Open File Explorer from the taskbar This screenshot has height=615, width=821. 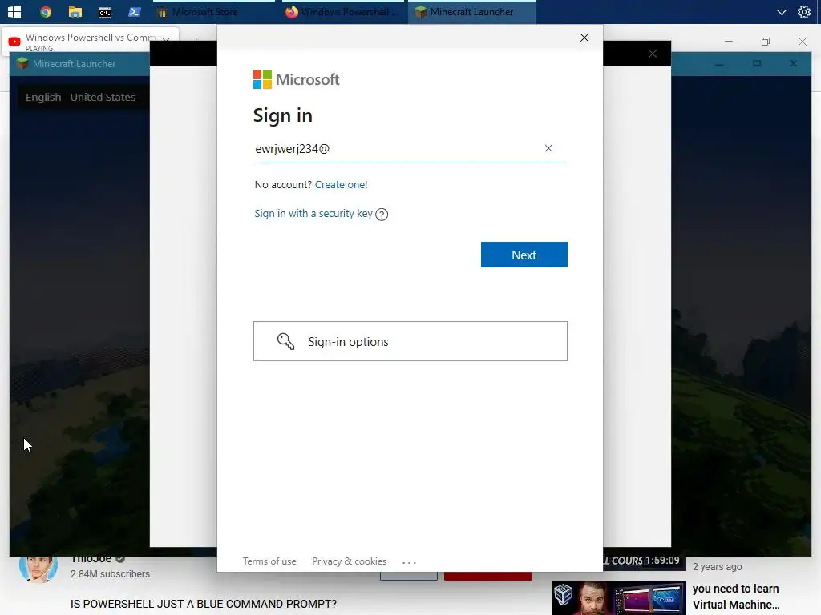[x=75, y=11]
